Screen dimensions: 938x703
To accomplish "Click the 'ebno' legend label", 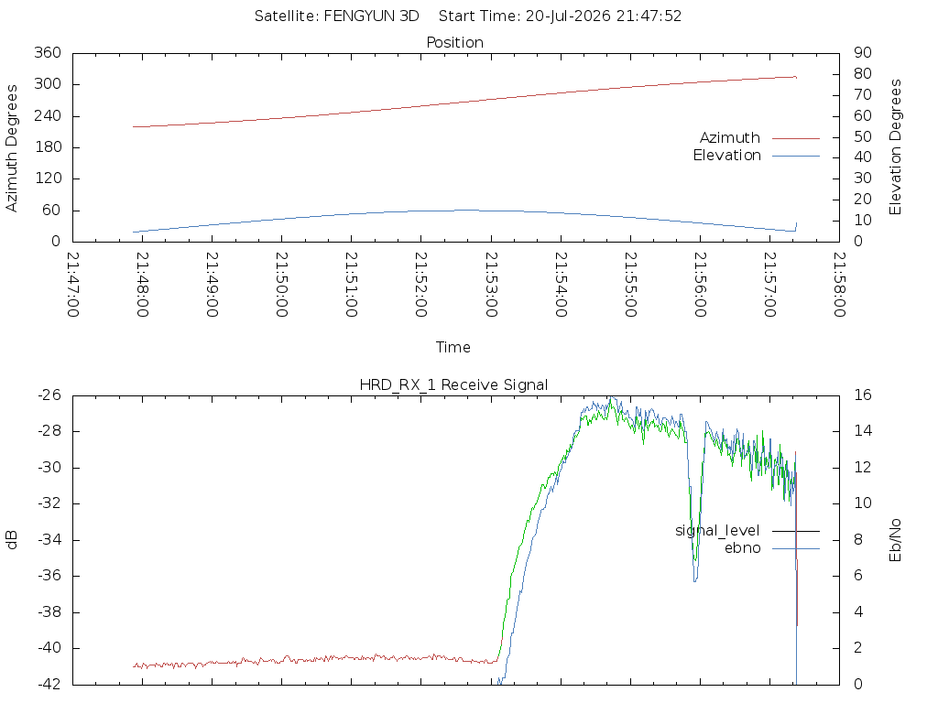I will [x=742, y=548].
